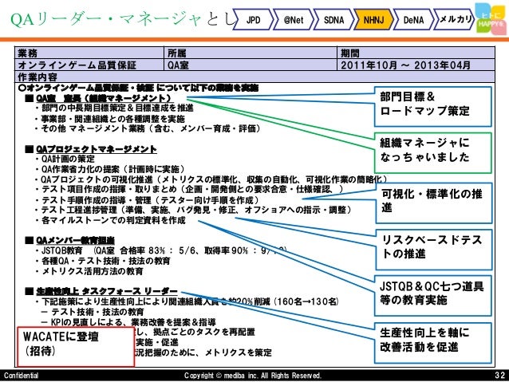Select the DeNA chevron step
The height and width of the screenshot is (382, 509).
click(413, 20)
